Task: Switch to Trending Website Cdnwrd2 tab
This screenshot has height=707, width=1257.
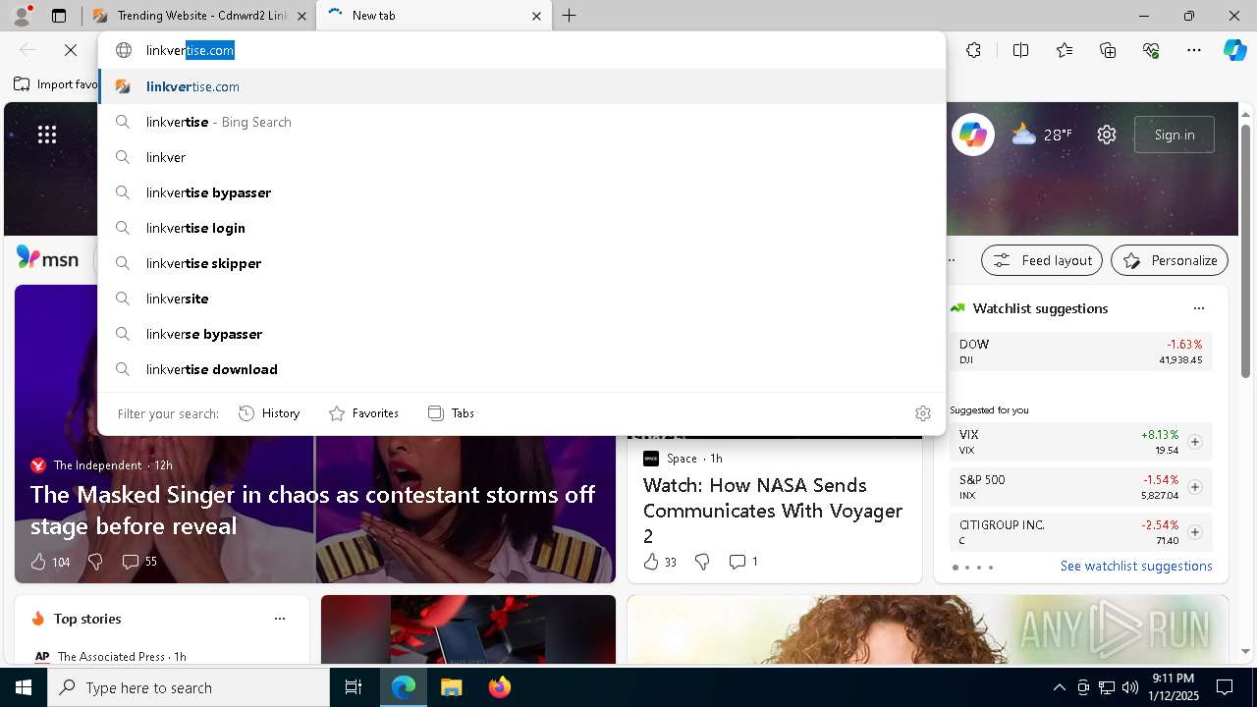Action: (199, 16)
